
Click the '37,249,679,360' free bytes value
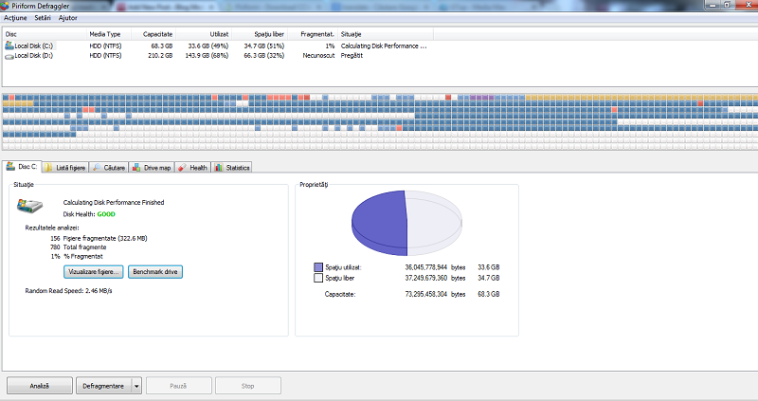[425, 278]
